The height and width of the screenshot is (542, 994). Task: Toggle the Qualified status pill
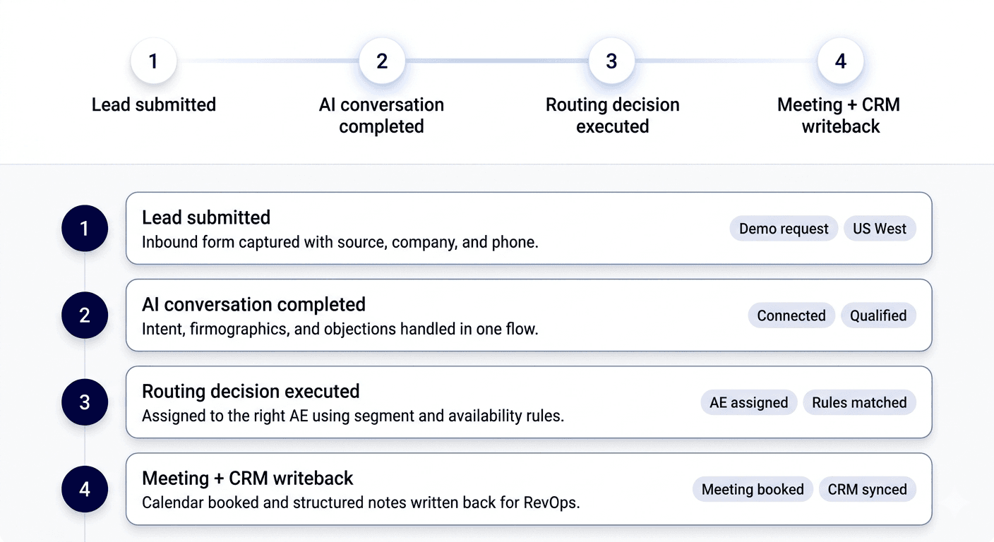(878, 315)
